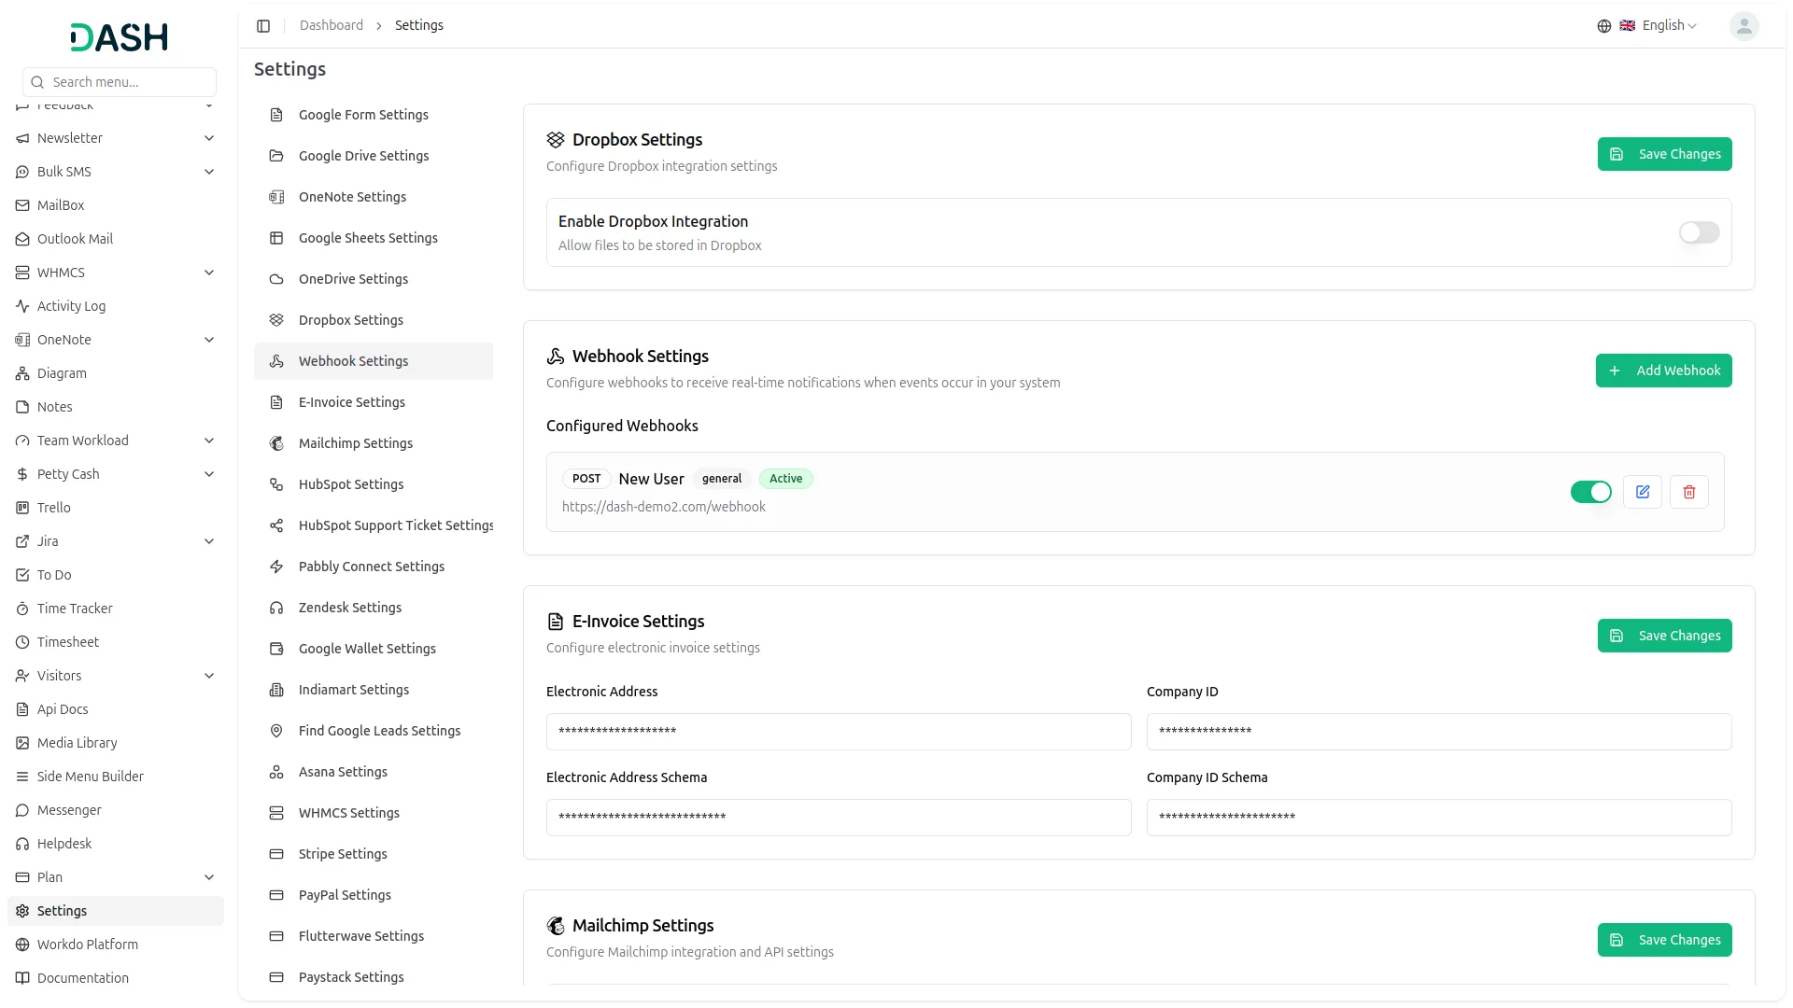Disable the New User webhook toggle
The image size is (1793, 1008).
[1591, 492]
